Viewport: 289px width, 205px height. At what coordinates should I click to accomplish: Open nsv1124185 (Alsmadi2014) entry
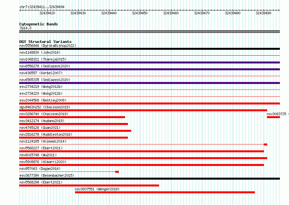pyautogui.click(x=43, y=141)
